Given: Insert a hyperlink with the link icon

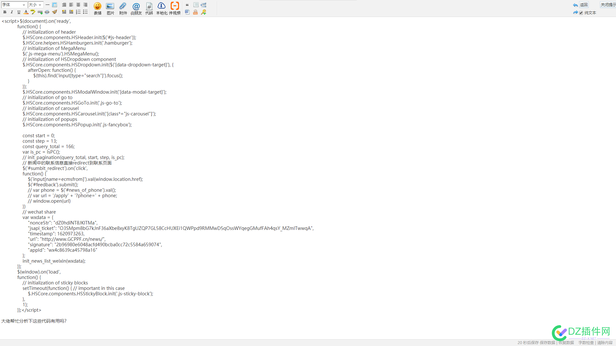Looking at the screenshot, I should pyautogui.click(x=40, y=12).
